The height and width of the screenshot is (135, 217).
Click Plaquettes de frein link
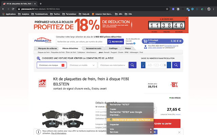tap(58, 52)
